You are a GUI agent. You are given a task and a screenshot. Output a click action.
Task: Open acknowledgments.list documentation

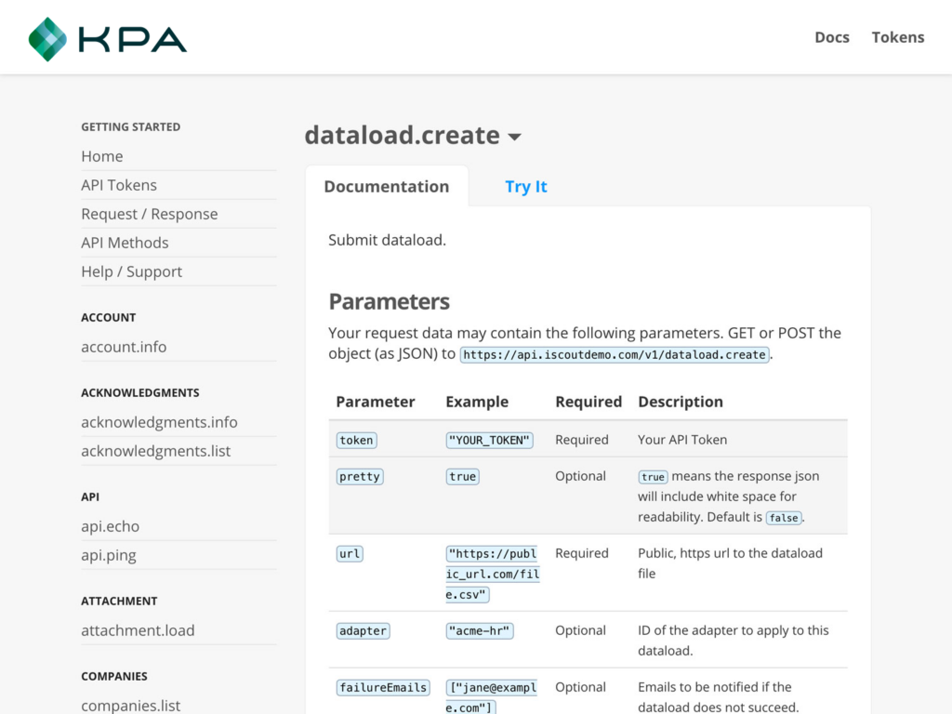pyautogui.click(x=156, y=451)
